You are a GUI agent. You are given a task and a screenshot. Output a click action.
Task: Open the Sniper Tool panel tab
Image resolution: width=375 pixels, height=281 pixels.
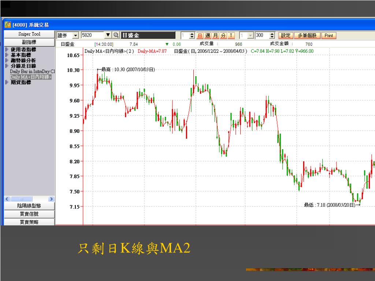tap(29, 34)
